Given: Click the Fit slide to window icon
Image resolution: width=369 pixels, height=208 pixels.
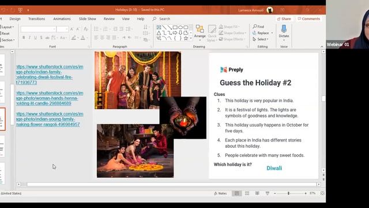Looking at the screenshot, I should coord(322,193).
